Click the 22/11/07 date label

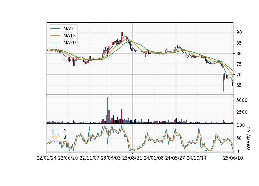point(90,158)
